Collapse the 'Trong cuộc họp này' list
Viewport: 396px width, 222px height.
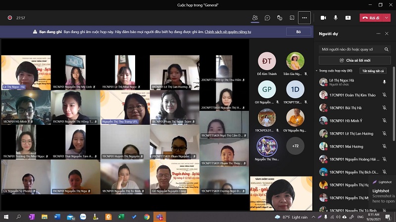pyautogui.click(x=317, y=71)
